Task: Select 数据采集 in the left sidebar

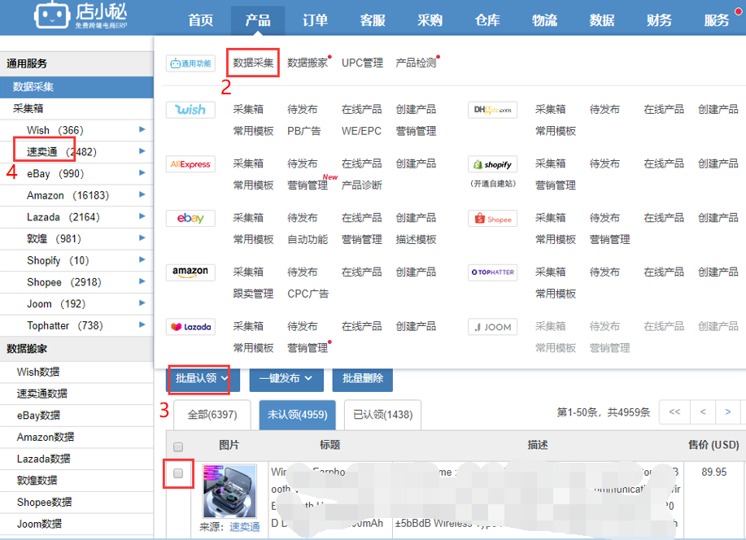Action: 76,86
